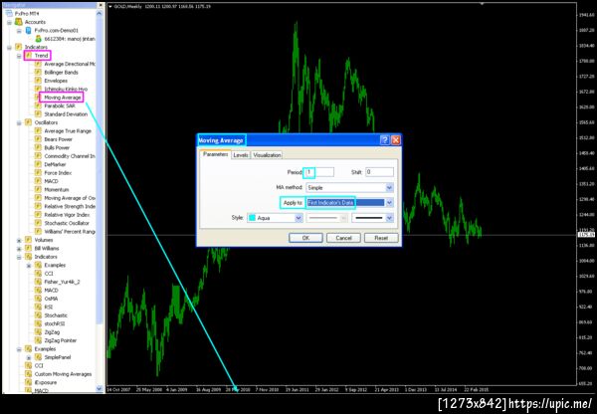Viewport: 597px width, 414px height.
Task: Click the GOLD,Weekly chart title text
Action: [127, 7]
